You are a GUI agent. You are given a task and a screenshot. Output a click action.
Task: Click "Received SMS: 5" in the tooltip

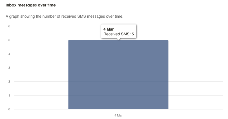(x=118, y=34)
